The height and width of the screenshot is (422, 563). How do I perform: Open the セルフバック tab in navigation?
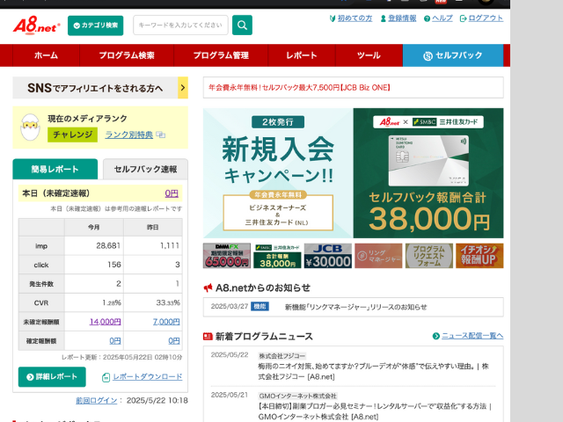453,55
